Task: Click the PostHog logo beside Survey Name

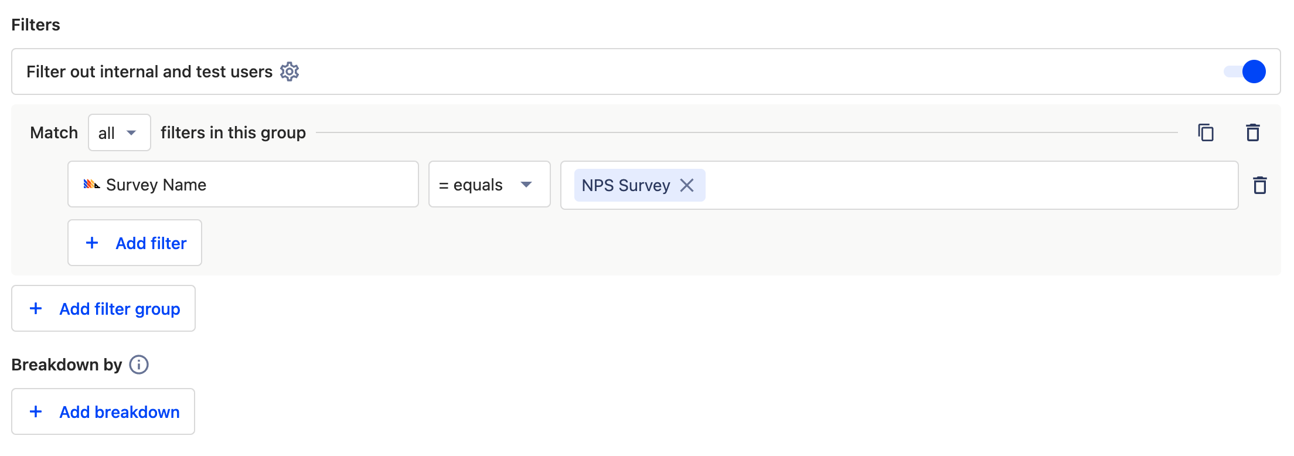Action: pos(91,185)
